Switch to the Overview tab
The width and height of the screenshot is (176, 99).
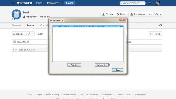[16, 26]
